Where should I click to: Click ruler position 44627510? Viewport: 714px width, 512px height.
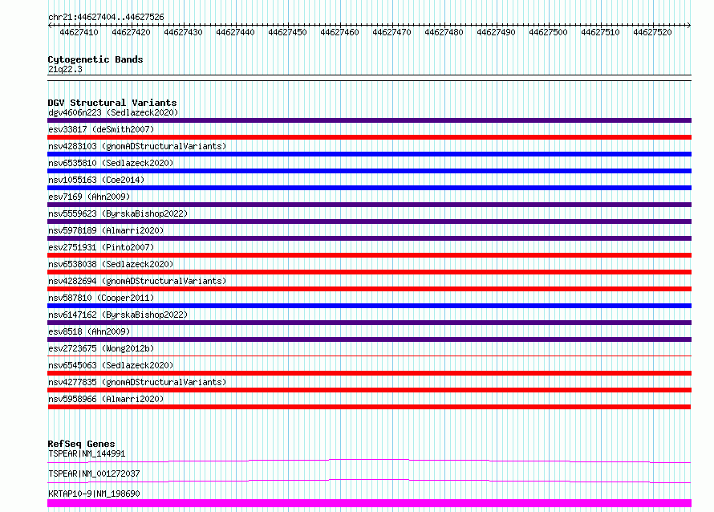[x=600, y=32]
